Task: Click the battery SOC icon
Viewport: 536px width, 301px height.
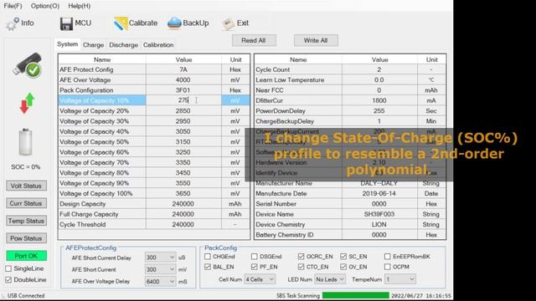Action: (26, 141)
